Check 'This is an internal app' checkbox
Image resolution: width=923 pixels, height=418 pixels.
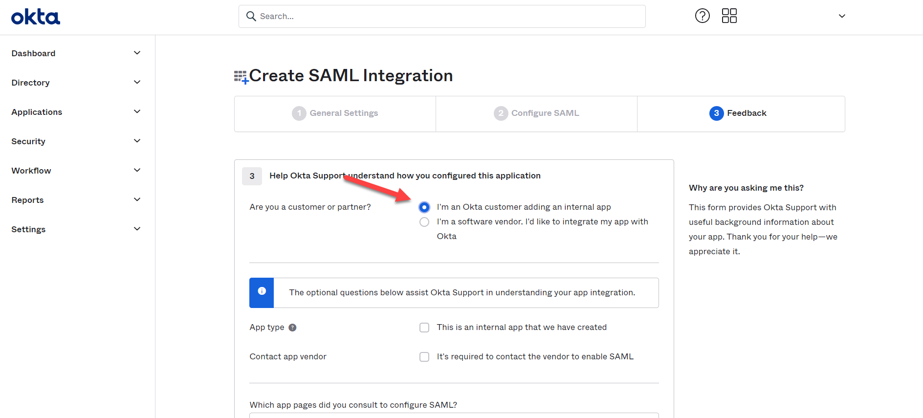point(424,328)
